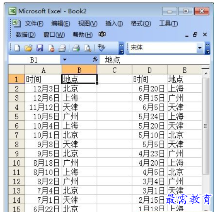
Task: Open the 格式(O) menu
Action: click(x=141, y=23)
